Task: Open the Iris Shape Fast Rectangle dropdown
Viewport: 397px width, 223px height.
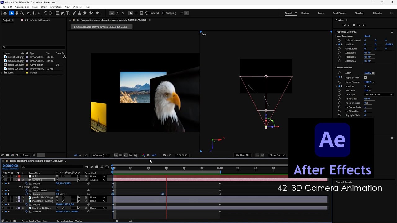Action: tap(378, 94)
